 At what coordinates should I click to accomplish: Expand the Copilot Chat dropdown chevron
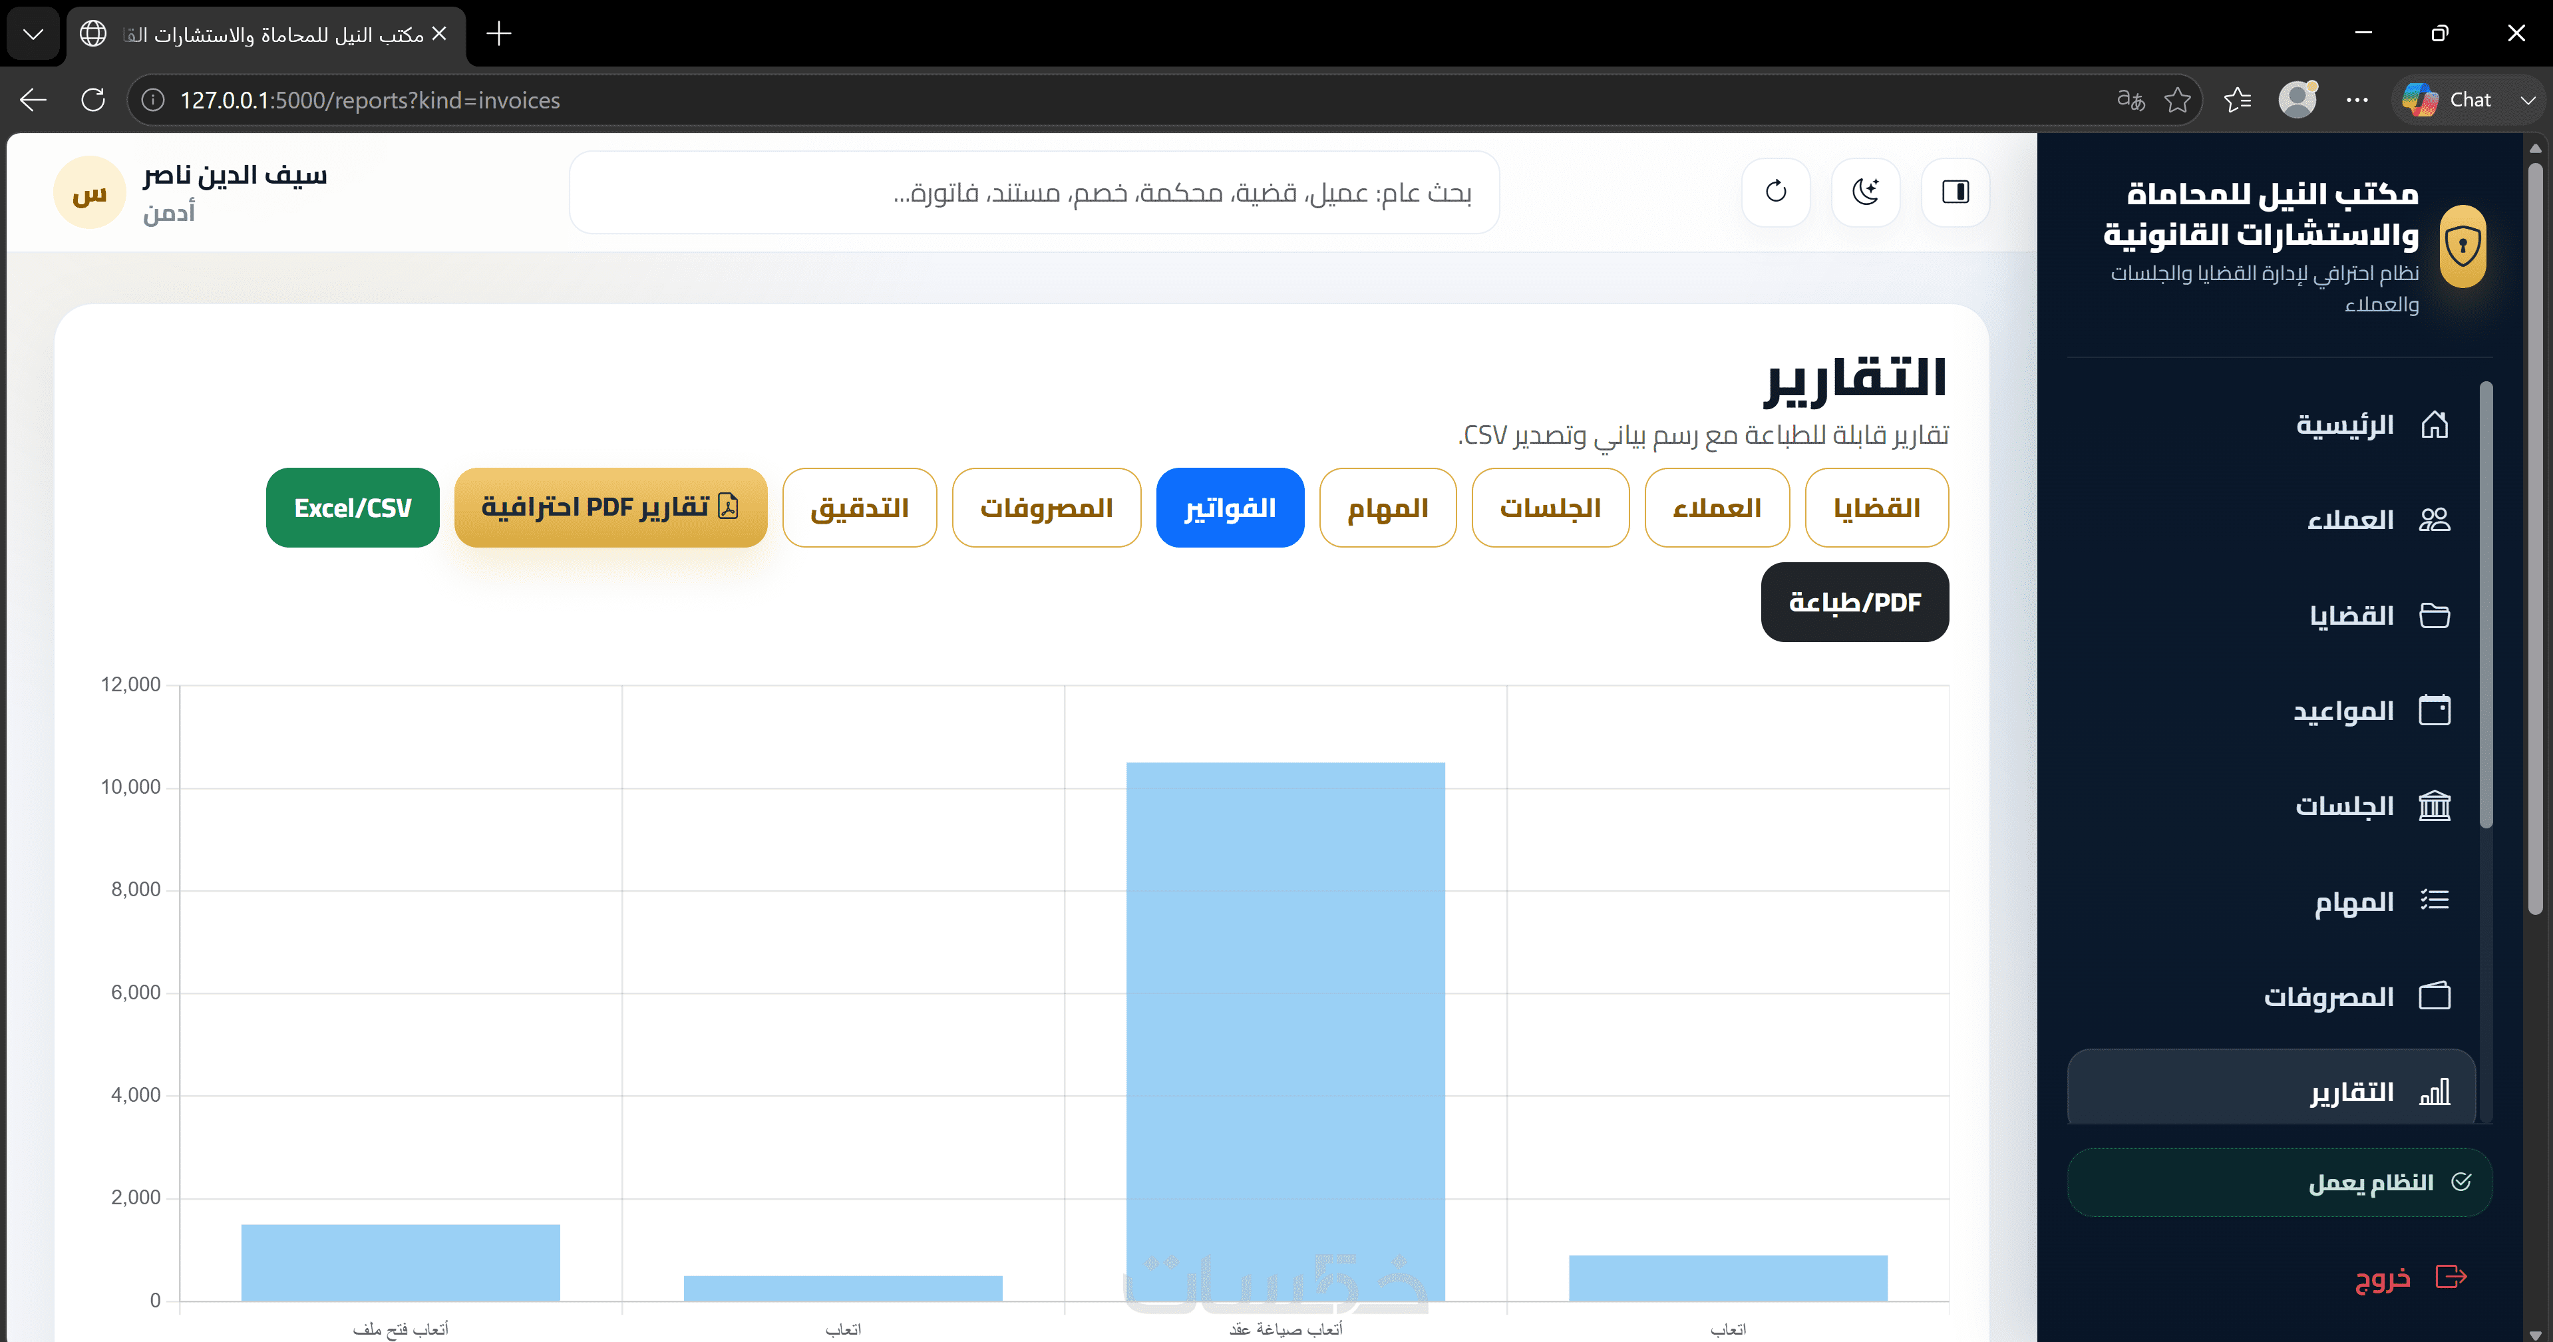2527,100
